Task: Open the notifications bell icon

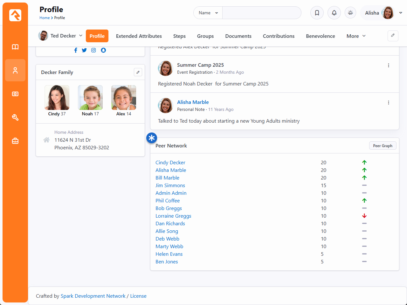Action: pos(334,13)
